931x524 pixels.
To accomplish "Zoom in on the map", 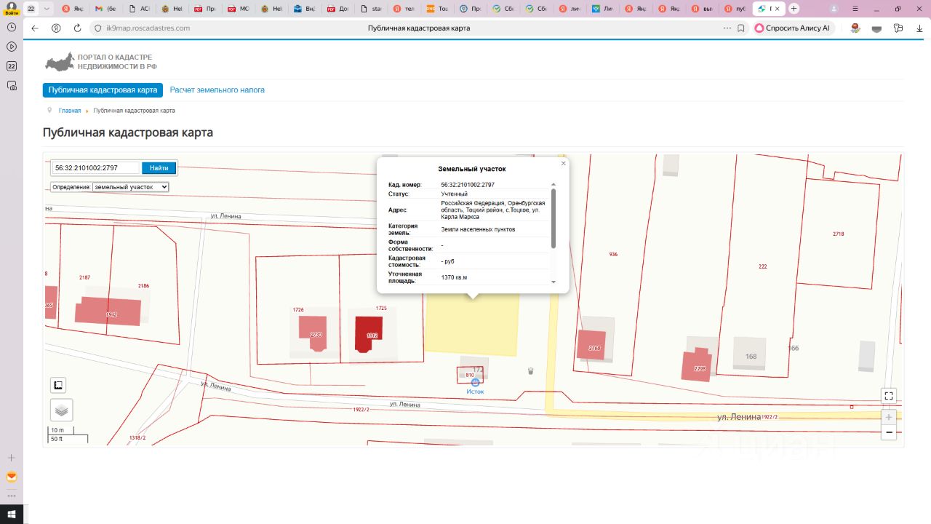I will click(x=888, y=418).
